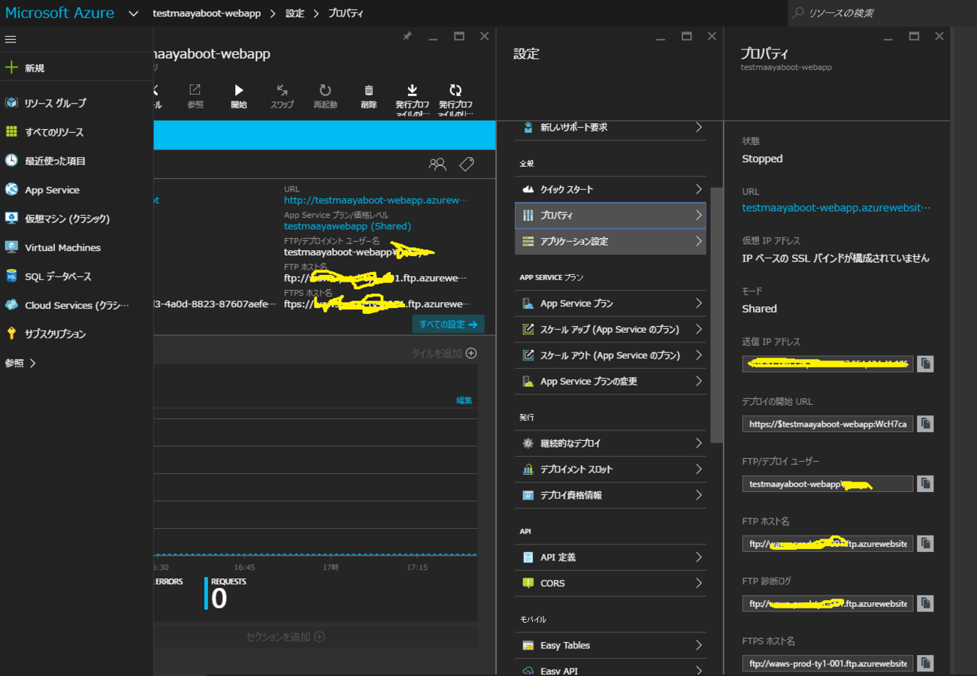The width and height of the screenshot is (977, 676).
Task: Open クイック スタート settings item
Action: 610,189
